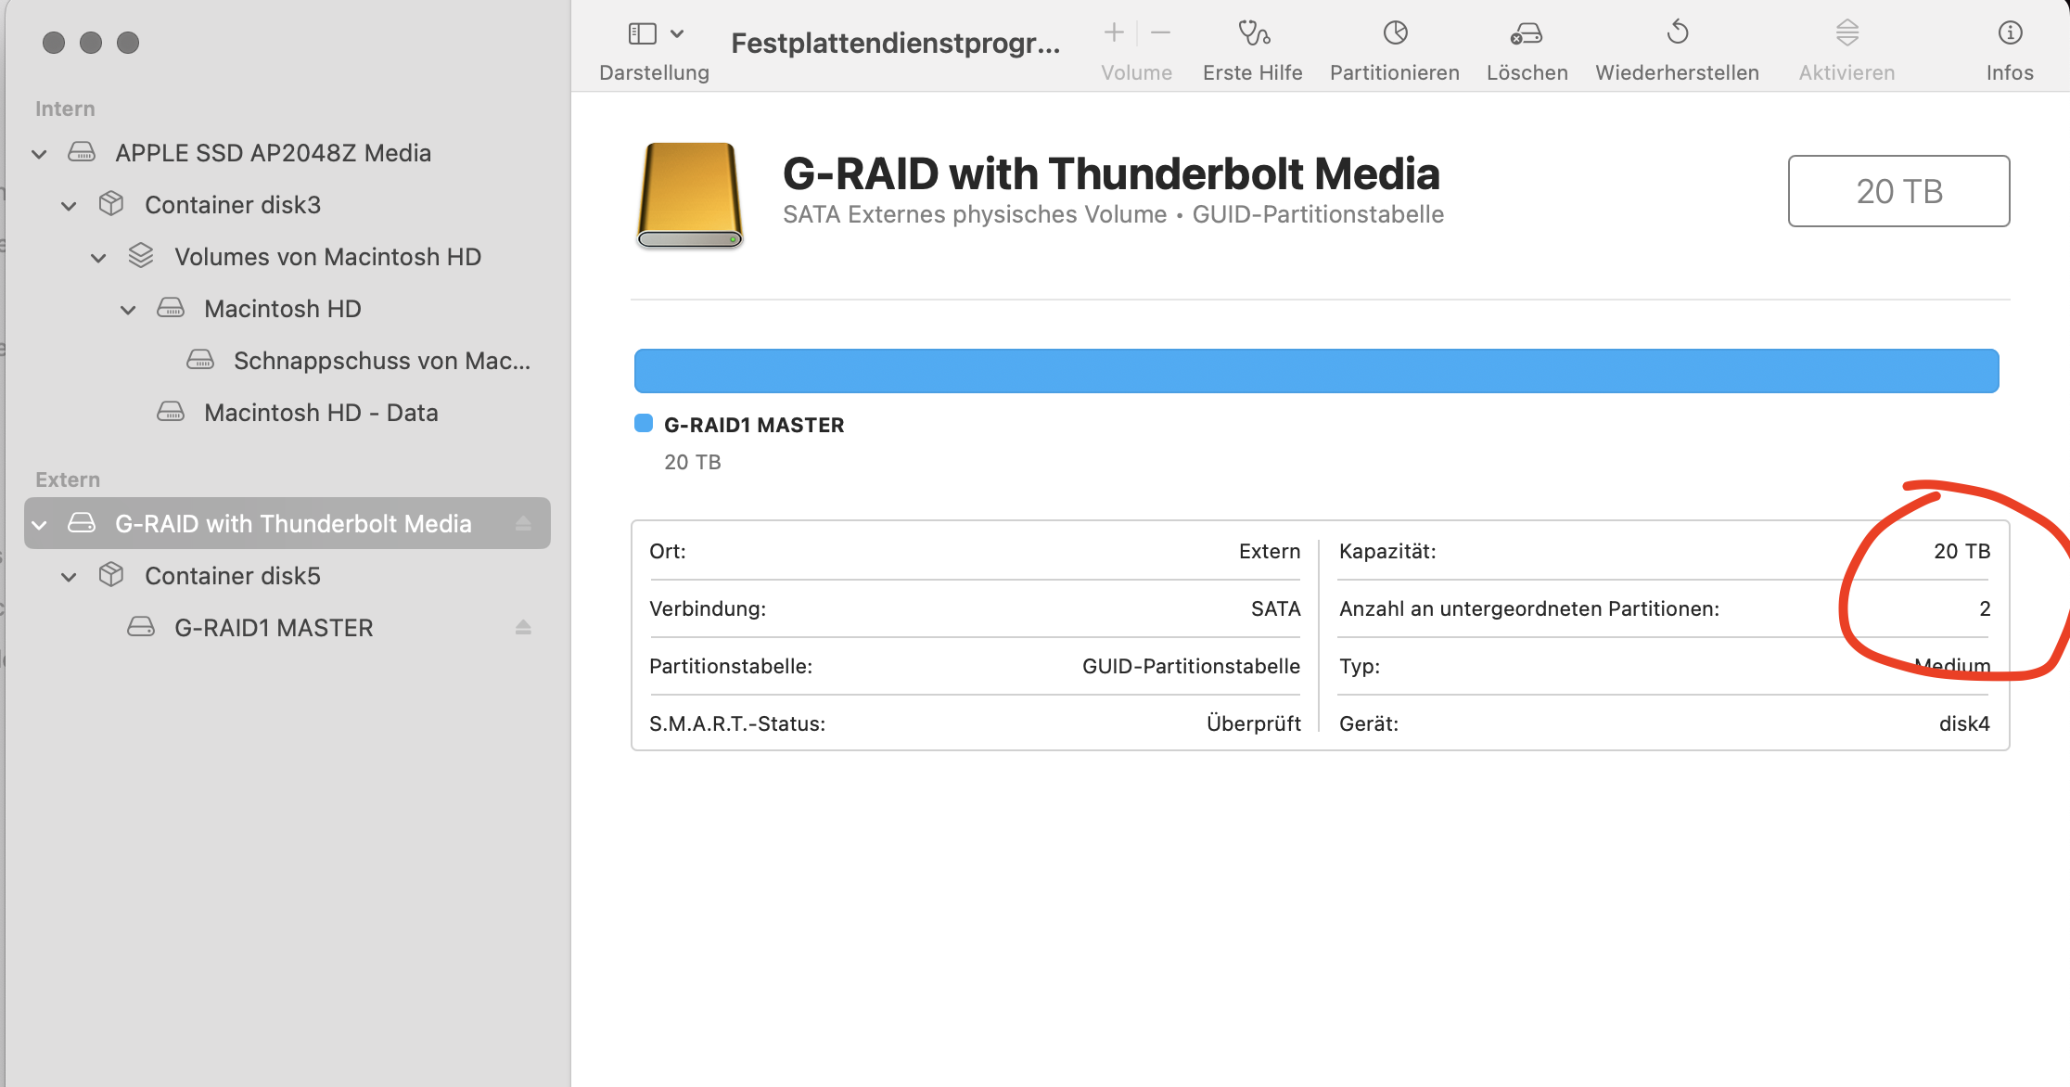
Task: Click the blue G-RAID1 MASTER legend swatch
Action: pos(644,424)
